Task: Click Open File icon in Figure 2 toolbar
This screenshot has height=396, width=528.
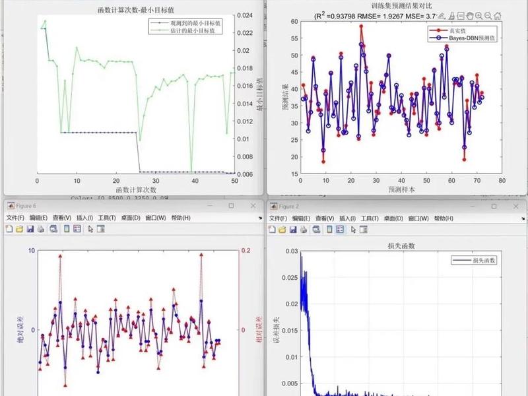Action: (x=282, y=230)
